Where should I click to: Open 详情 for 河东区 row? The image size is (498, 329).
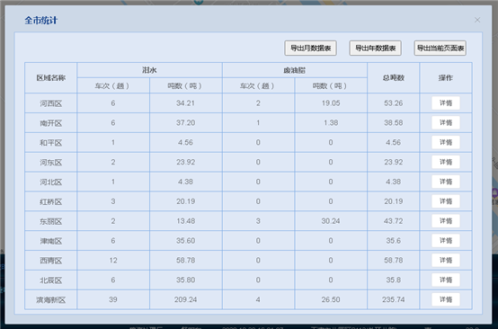point(446,163)
